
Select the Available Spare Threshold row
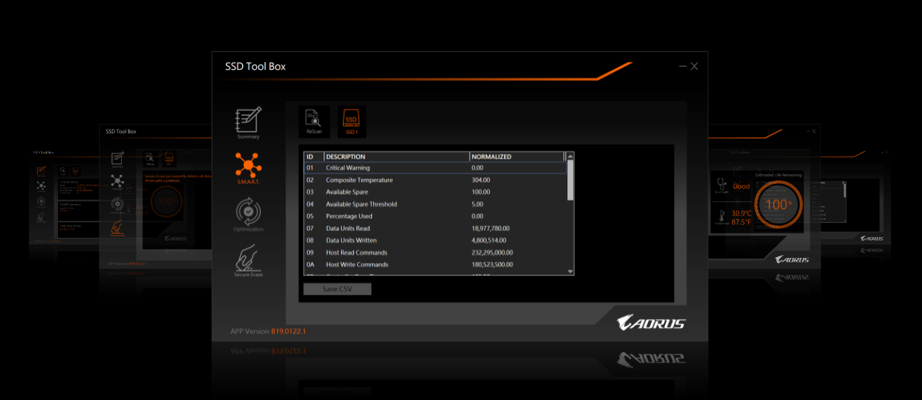435,204
